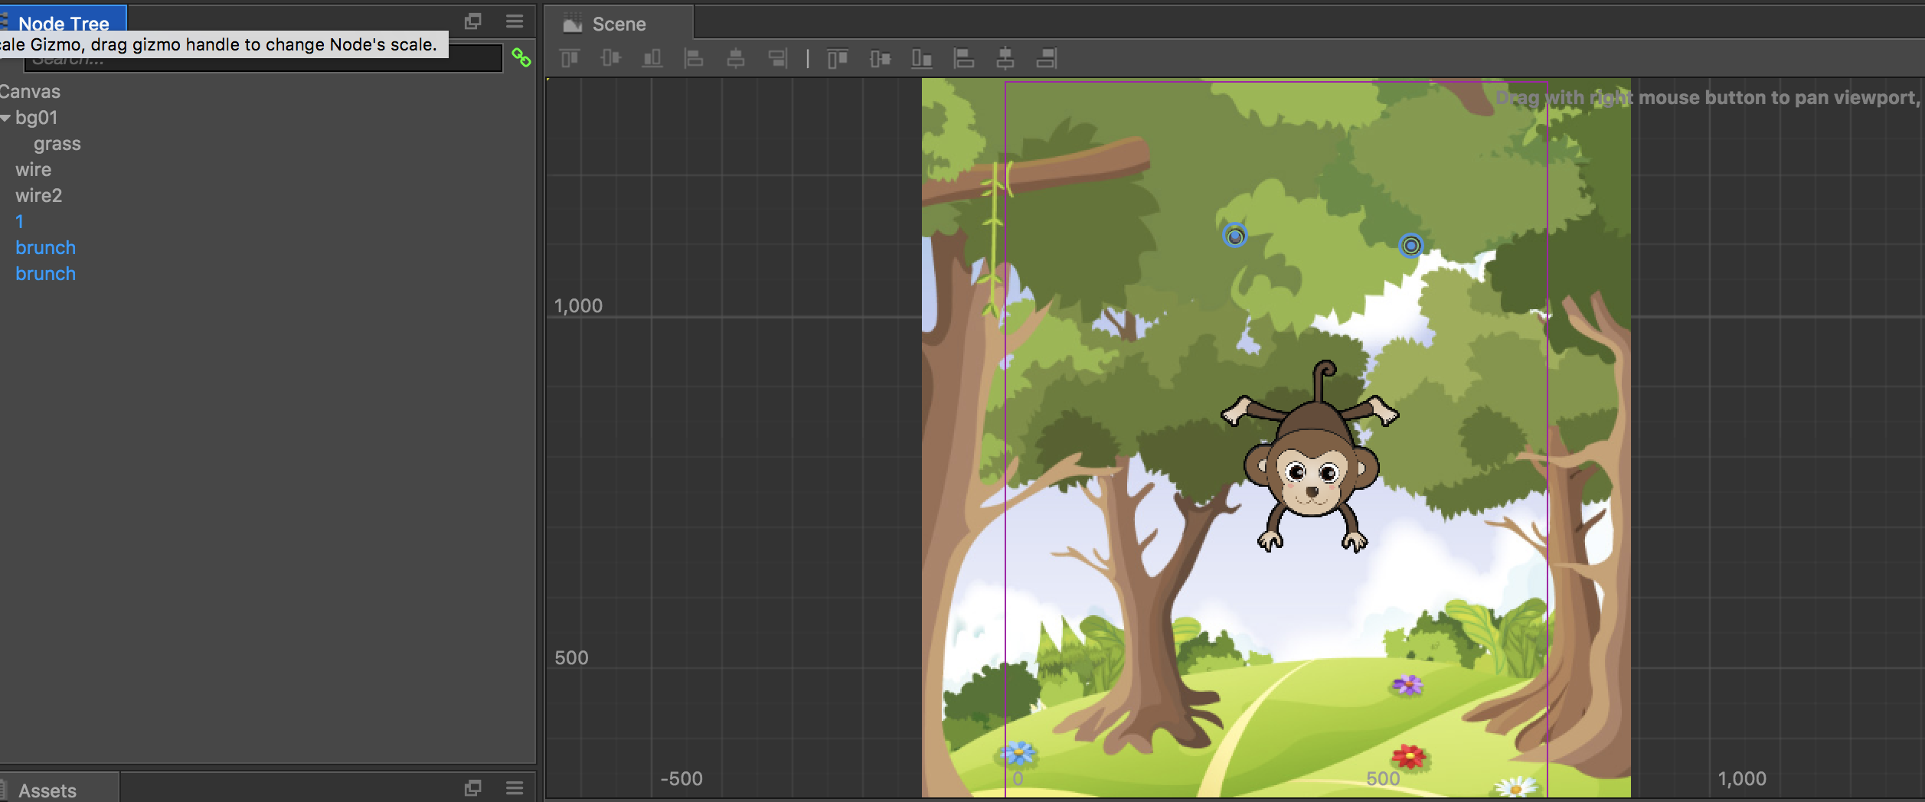Select the grass node in the tree
1925x802 pixels.
point(57,144)
